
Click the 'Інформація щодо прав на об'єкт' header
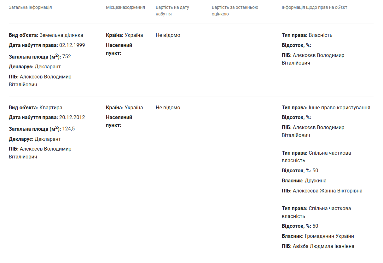(315, 7)
